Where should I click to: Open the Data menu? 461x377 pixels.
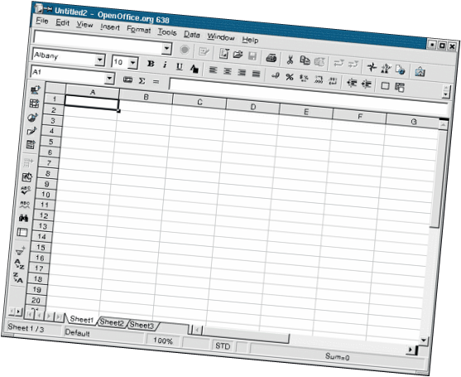(192, 35)
